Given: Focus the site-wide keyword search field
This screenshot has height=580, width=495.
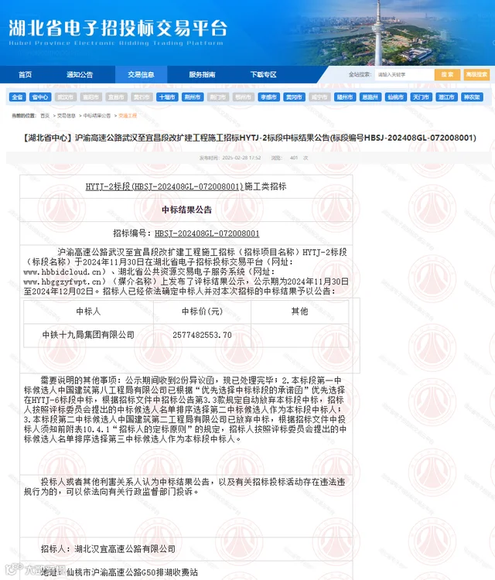Looking at the screenshot, I should click(405, 75).
